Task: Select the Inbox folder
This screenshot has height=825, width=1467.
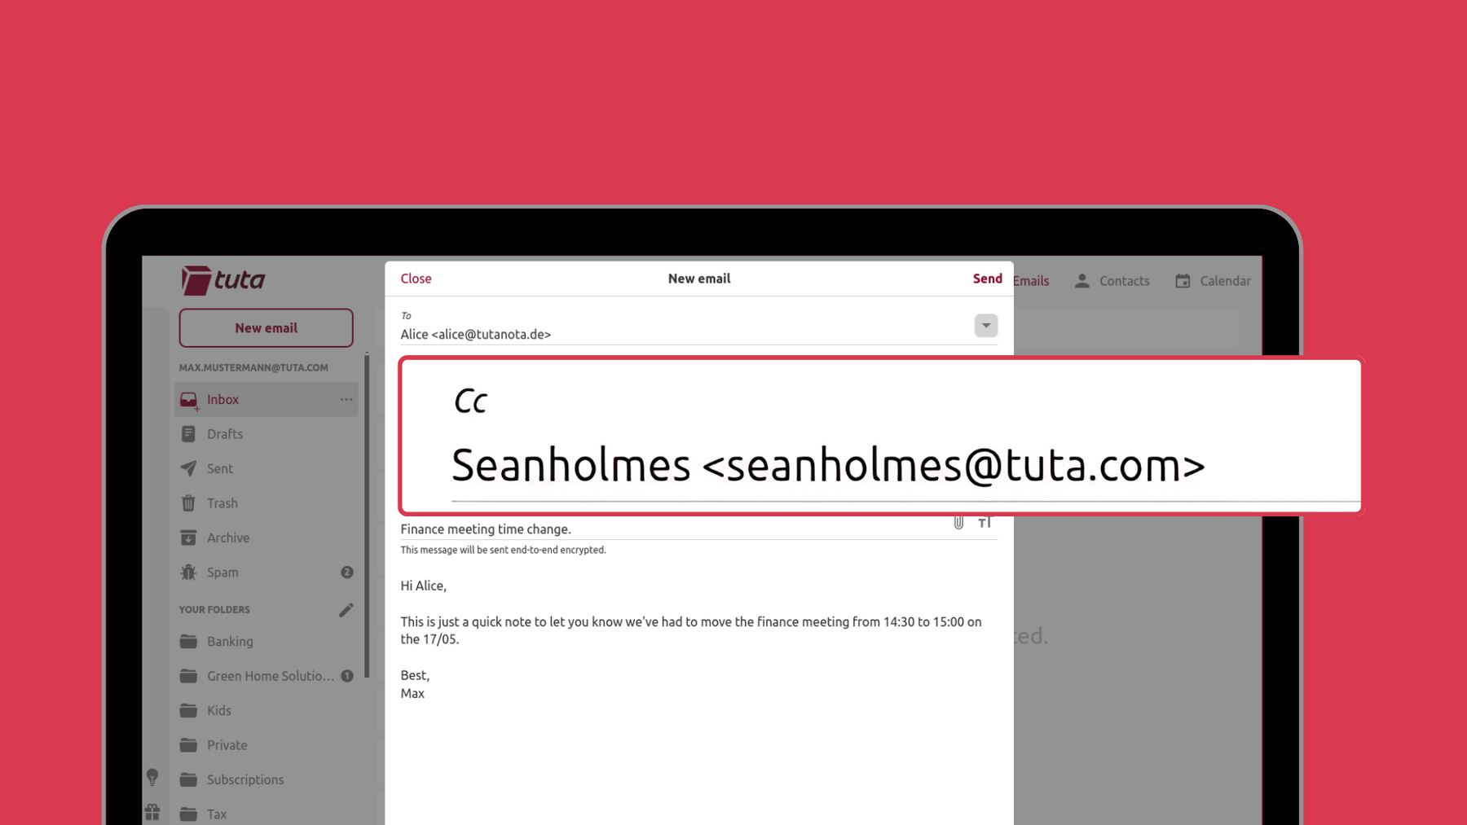Action: [x=267, y=400]
